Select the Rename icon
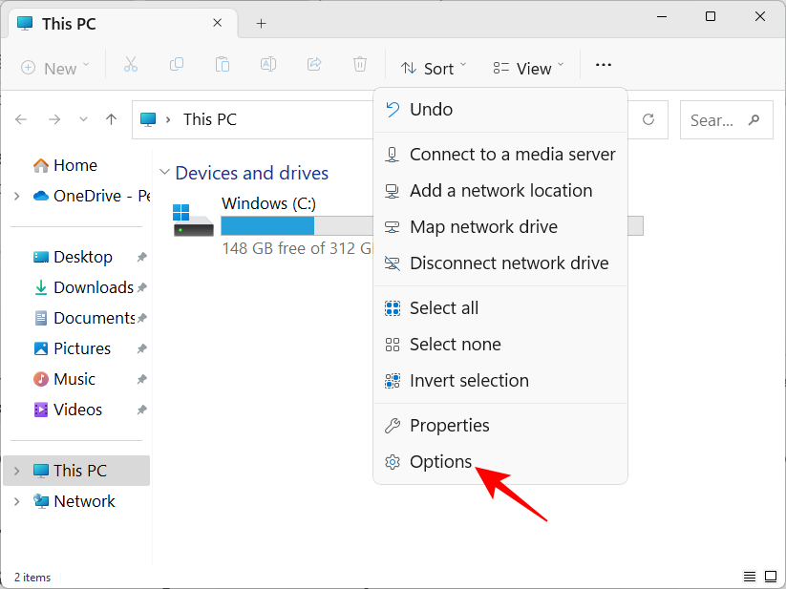 click(268, 64)
